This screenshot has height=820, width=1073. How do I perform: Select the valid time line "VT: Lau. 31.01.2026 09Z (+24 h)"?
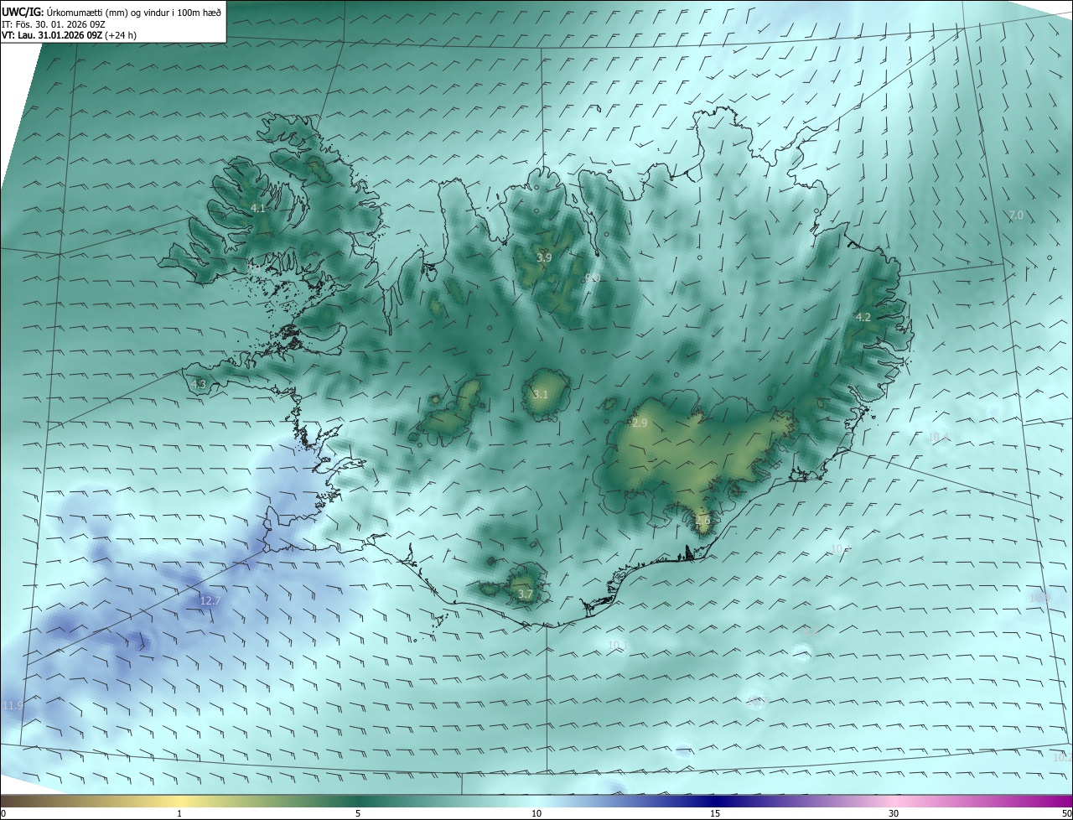pos(70,35)
